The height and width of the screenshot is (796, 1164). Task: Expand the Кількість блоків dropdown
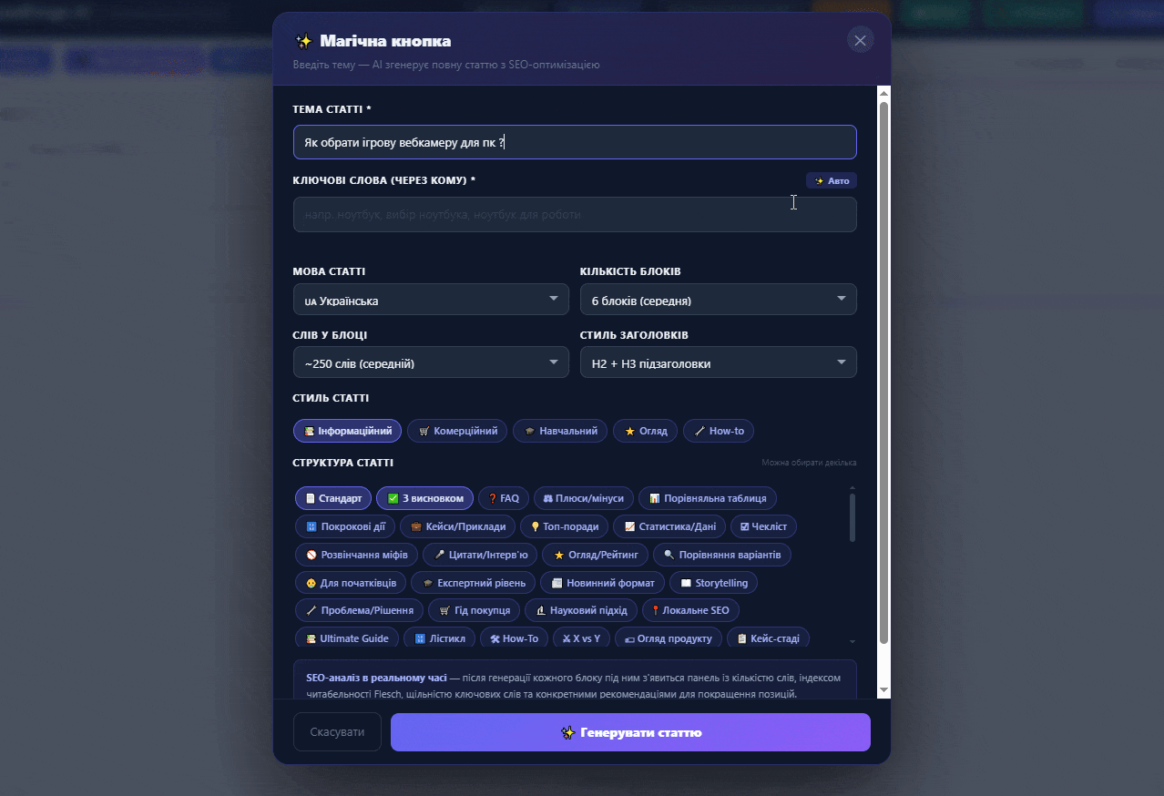[718, 300]
